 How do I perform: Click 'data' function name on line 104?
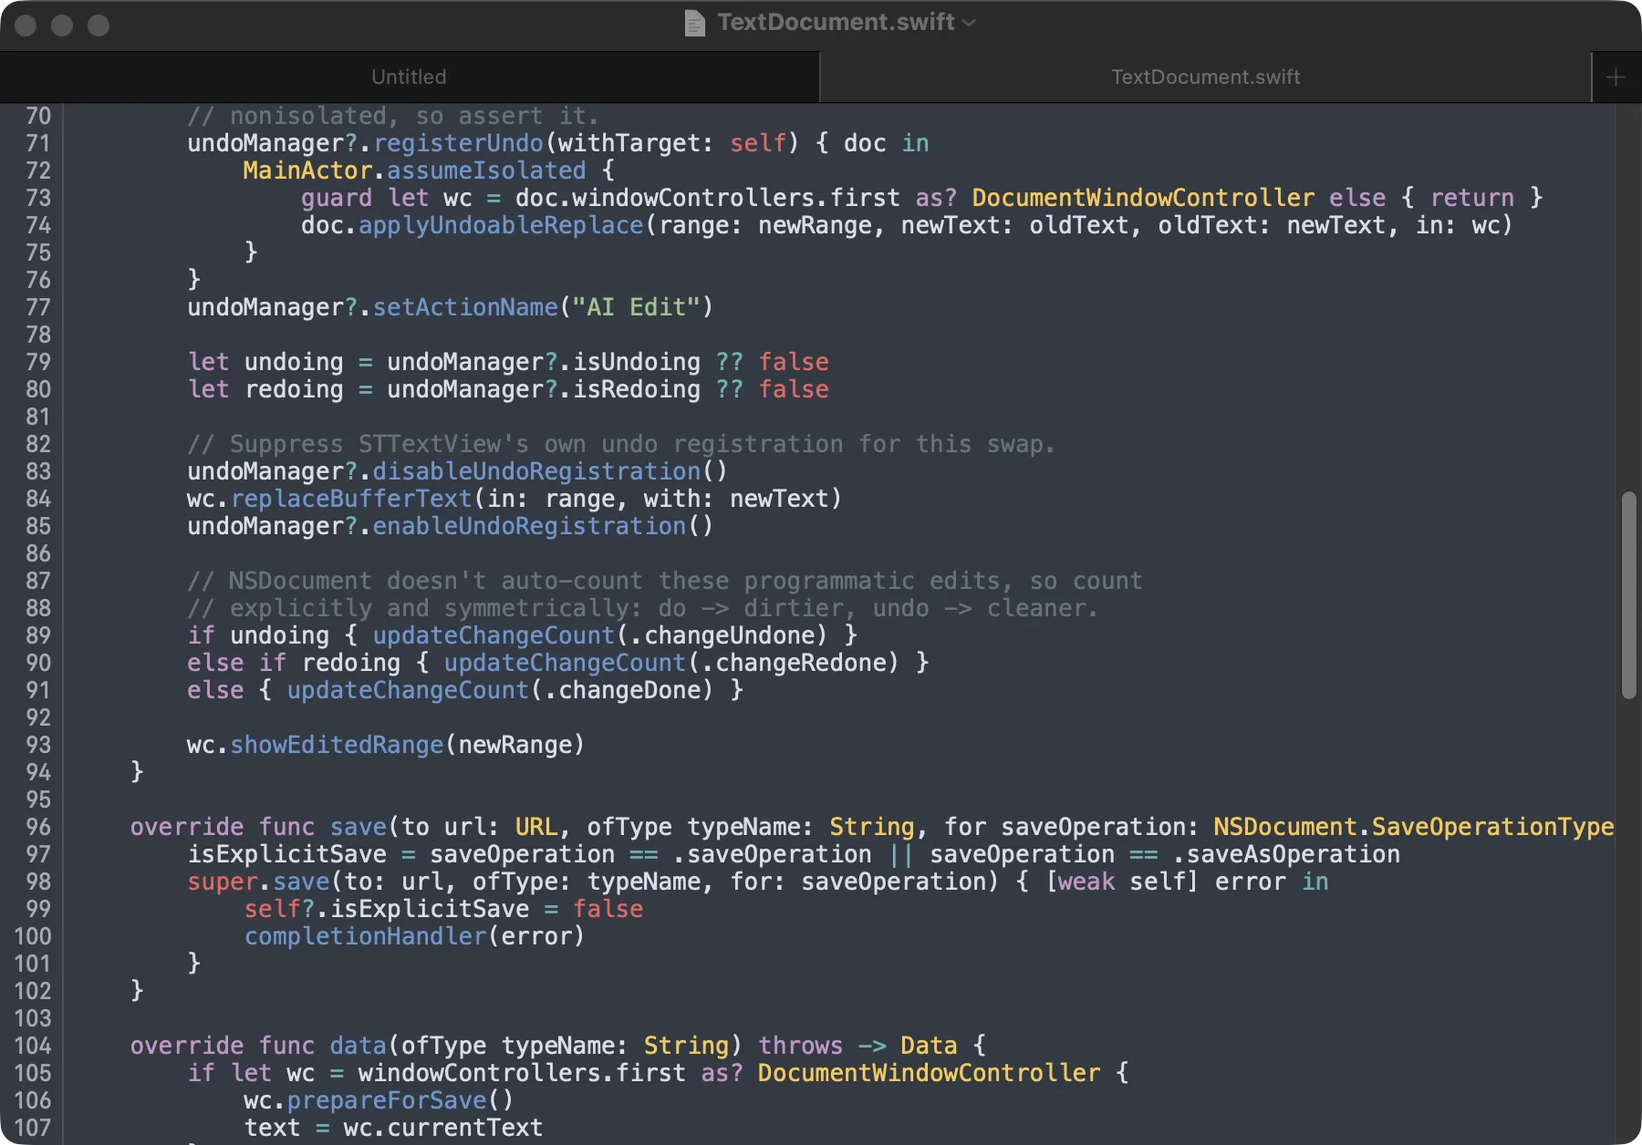click(358, 1046)
